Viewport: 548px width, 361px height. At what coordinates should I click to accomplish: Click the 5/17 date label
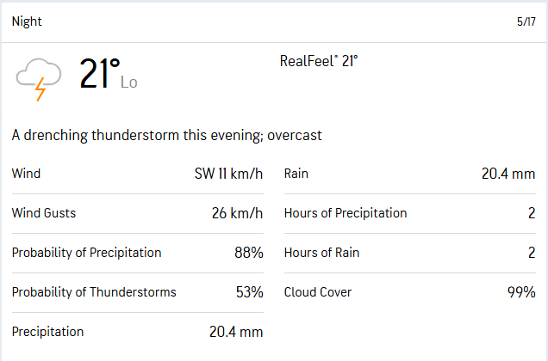pos(526,21)
